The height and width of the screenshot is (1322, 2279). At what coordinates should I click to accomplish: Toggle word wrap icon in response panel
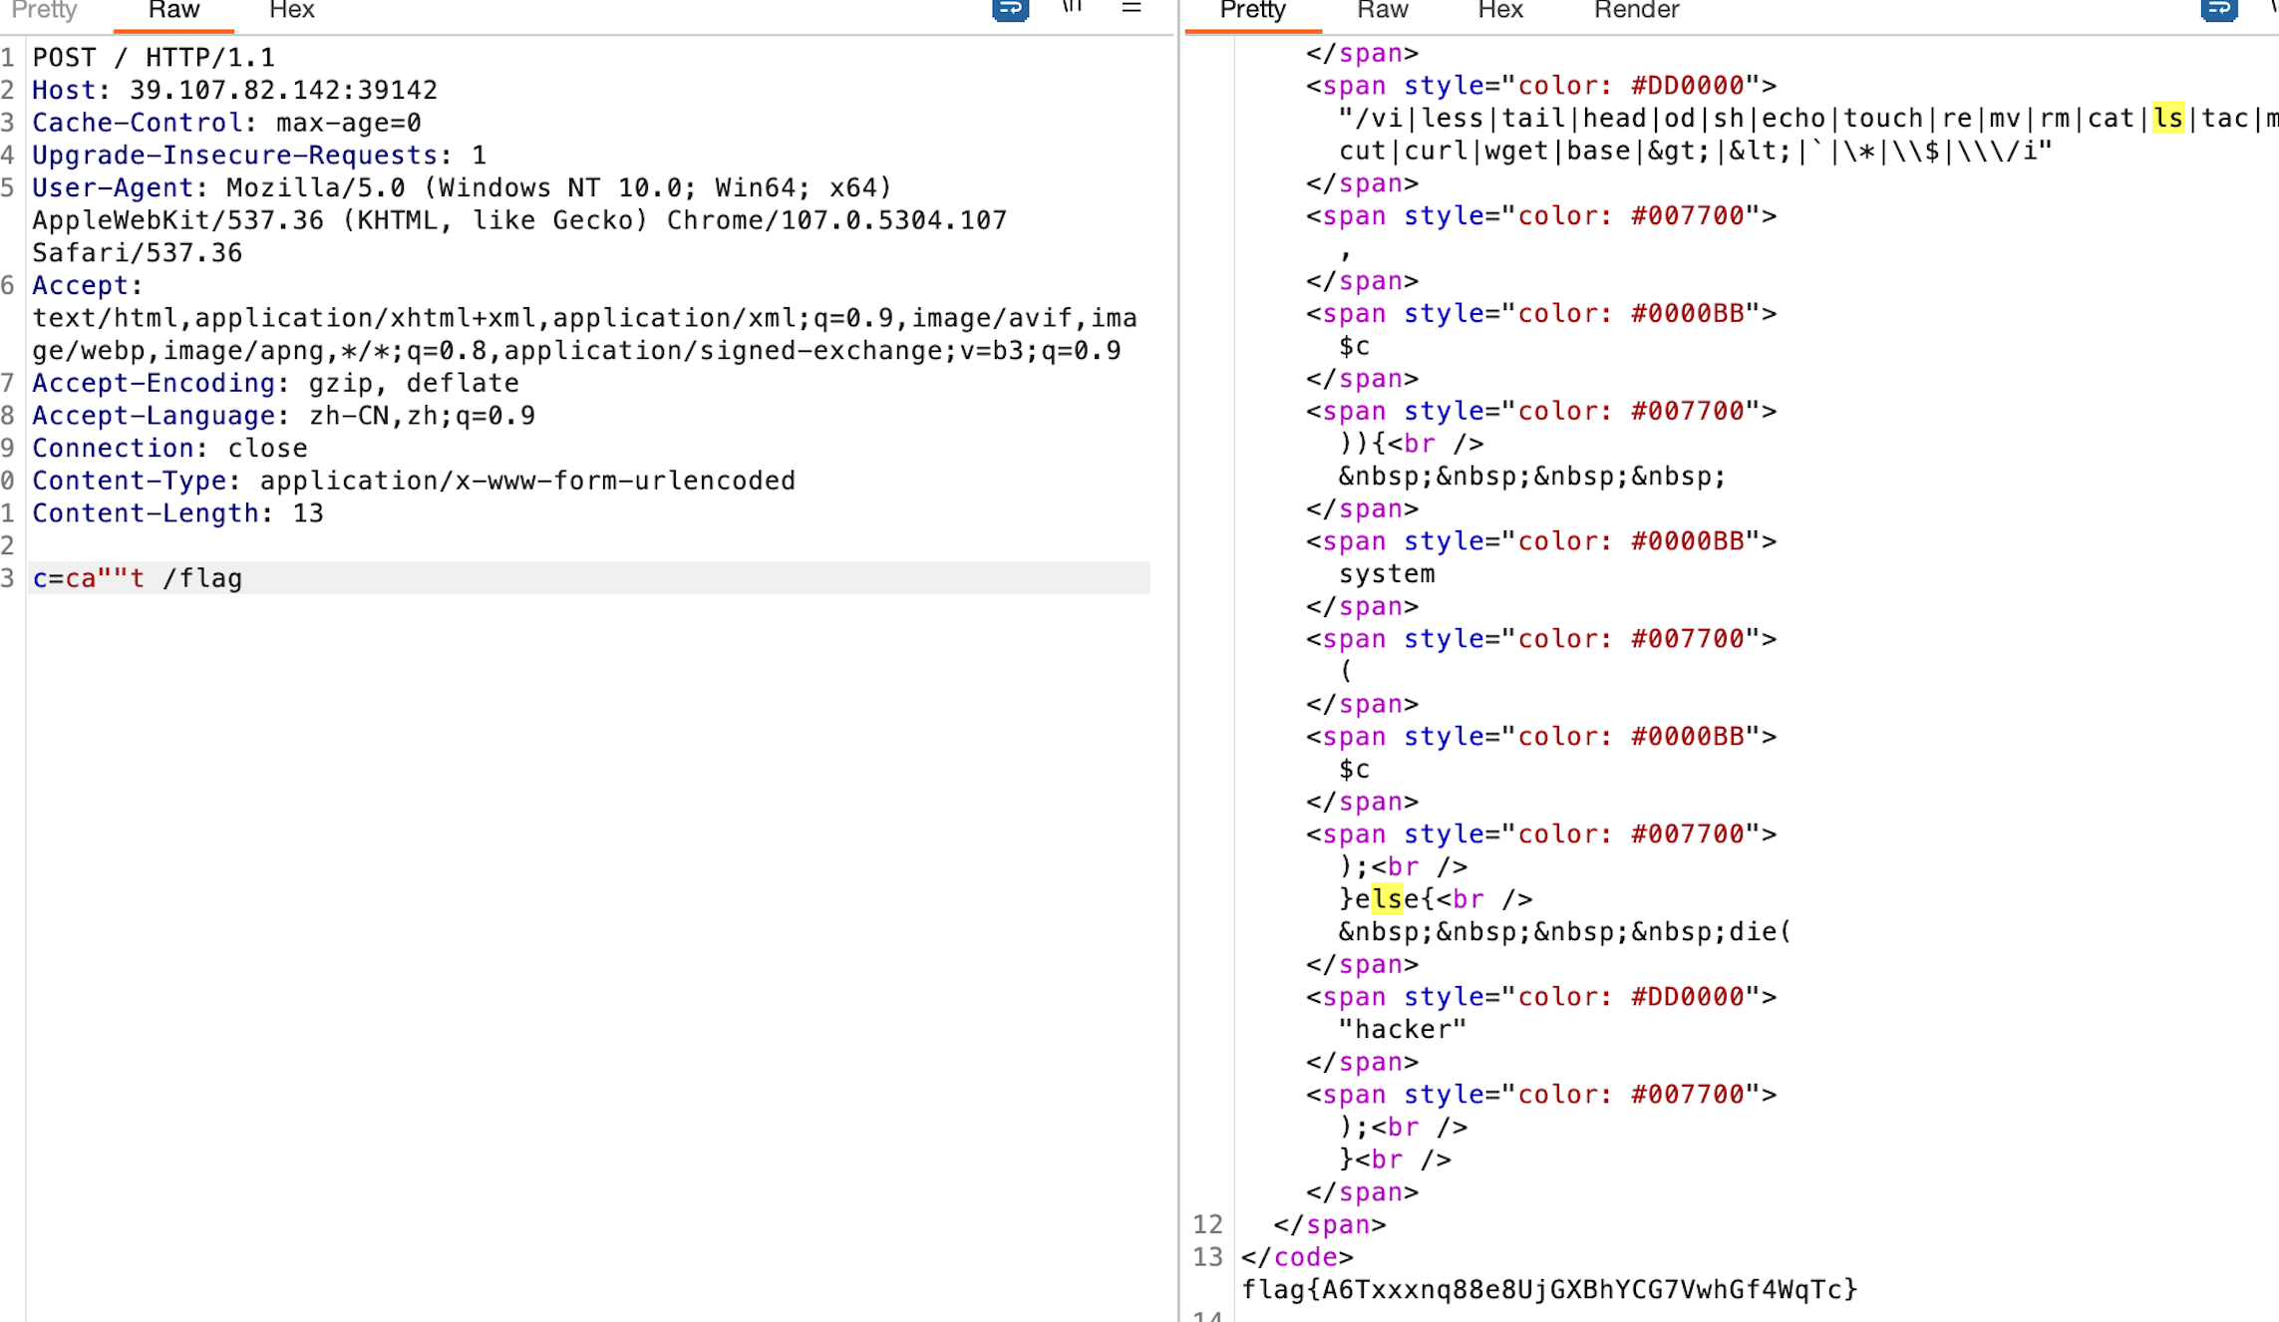coord(2219,9)
